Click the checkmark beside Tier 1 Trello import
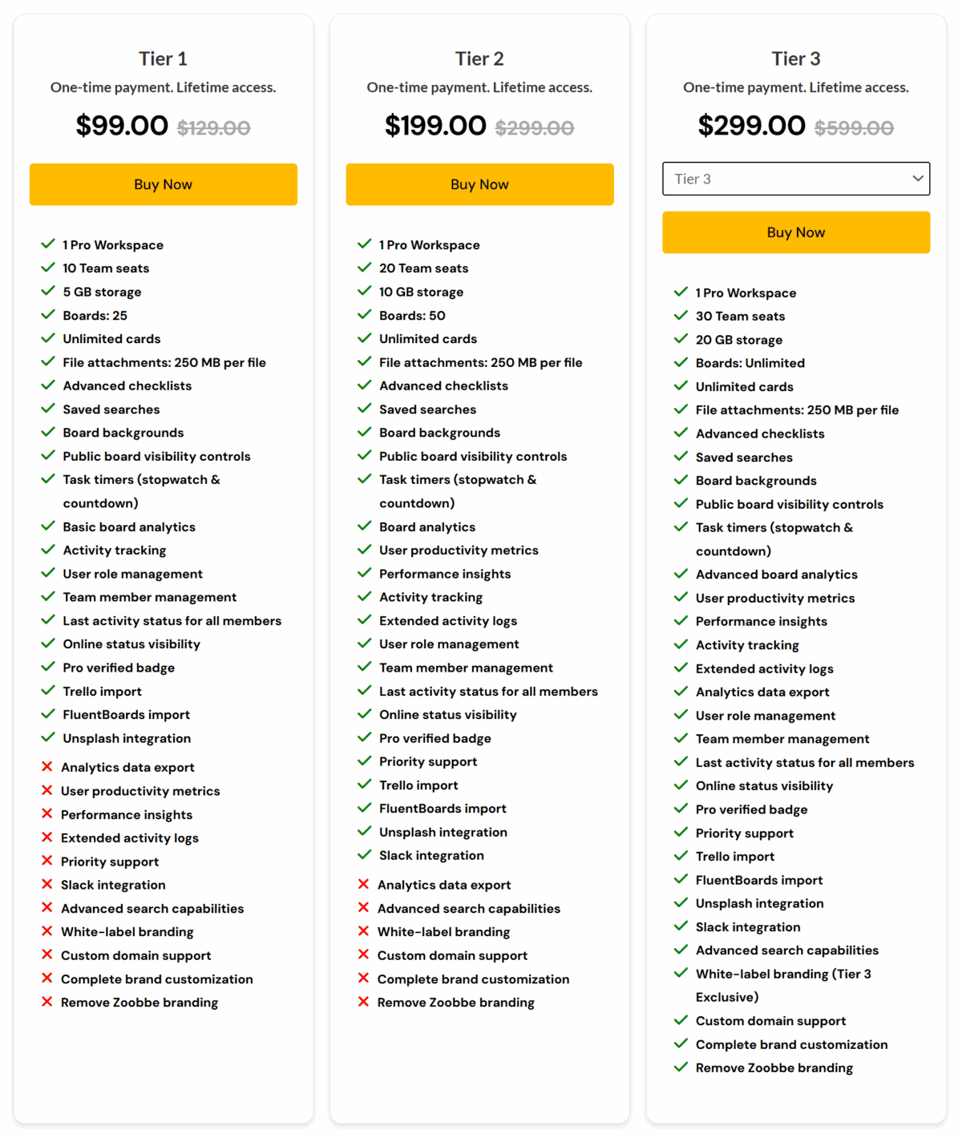The image size is (962, 1138). pos(48,690)
